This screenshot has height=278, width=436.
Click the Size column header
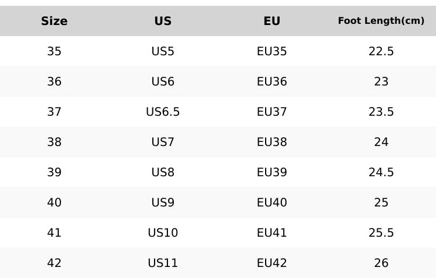(54, 22)
